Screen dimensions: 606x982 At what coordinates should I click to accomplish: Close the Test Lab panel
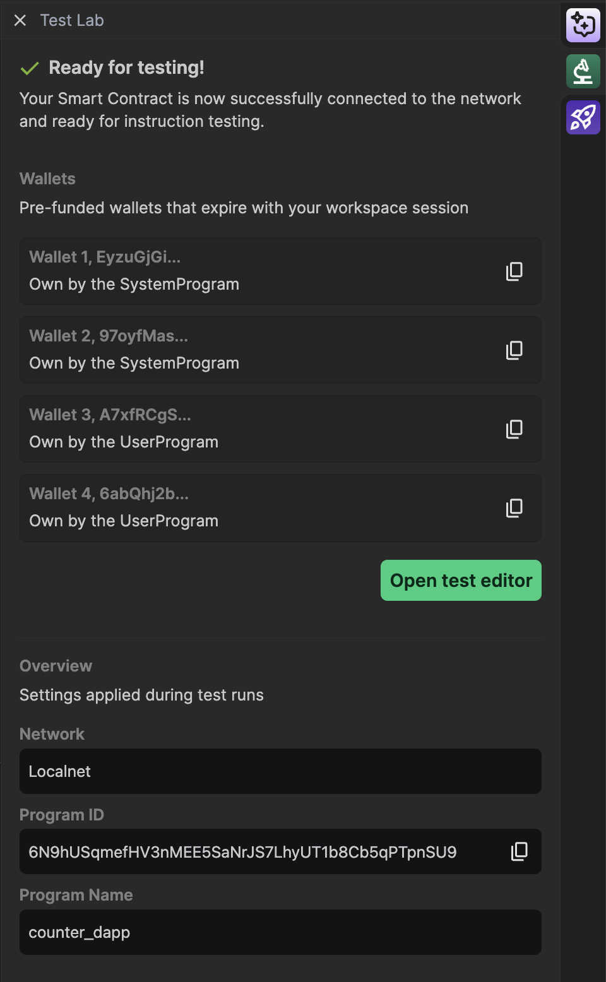click(x=20, y=20)
